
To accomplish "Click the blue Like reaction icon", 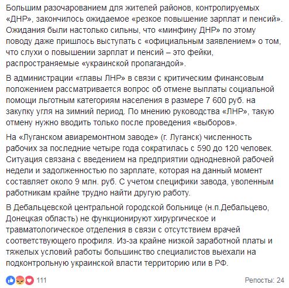I will 11,280.
